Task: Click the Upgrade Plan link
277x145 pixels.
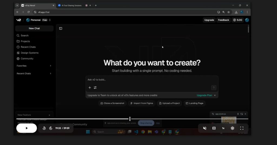Action: (204, 95)
